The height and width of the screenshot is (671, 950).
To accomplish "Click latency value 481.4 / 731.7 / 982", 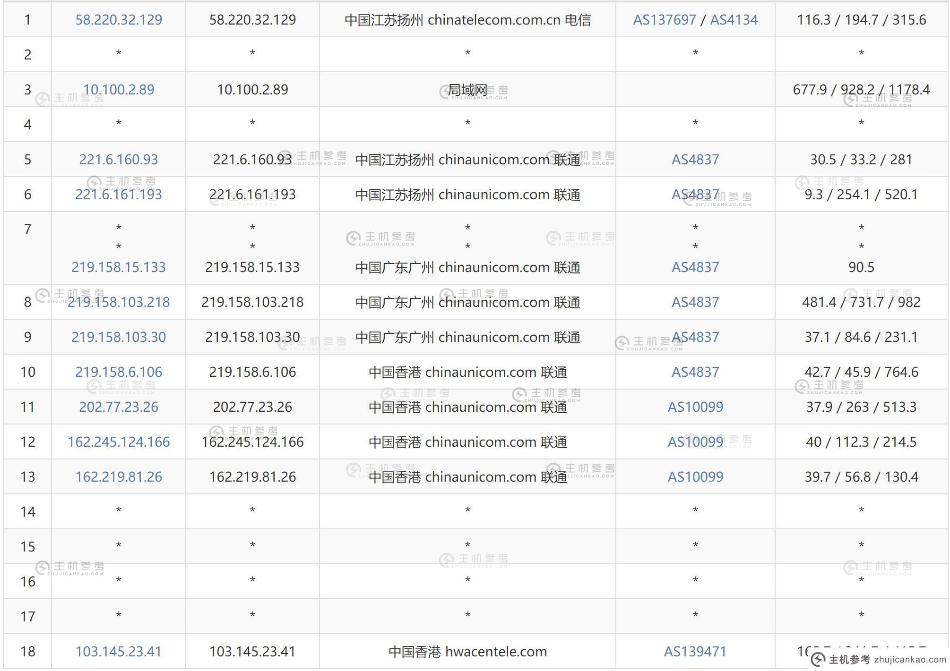I will coord(861,302).
